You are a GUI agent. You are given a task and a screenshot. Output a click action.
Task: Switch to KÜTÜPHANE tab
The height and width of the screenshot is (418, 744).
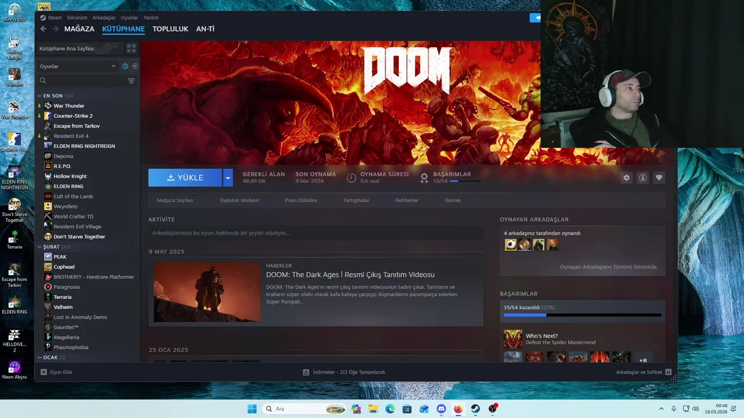(x=123, y=29)
